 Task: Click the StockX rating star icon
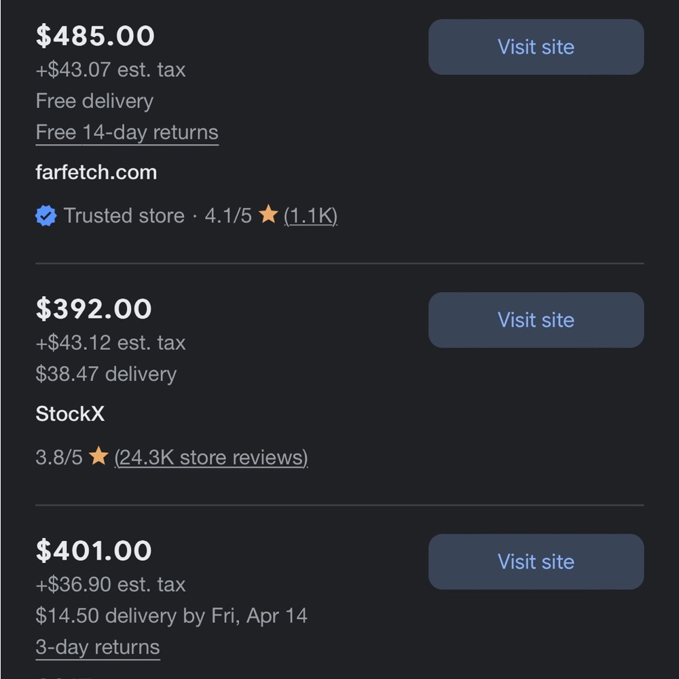[98, 456]
